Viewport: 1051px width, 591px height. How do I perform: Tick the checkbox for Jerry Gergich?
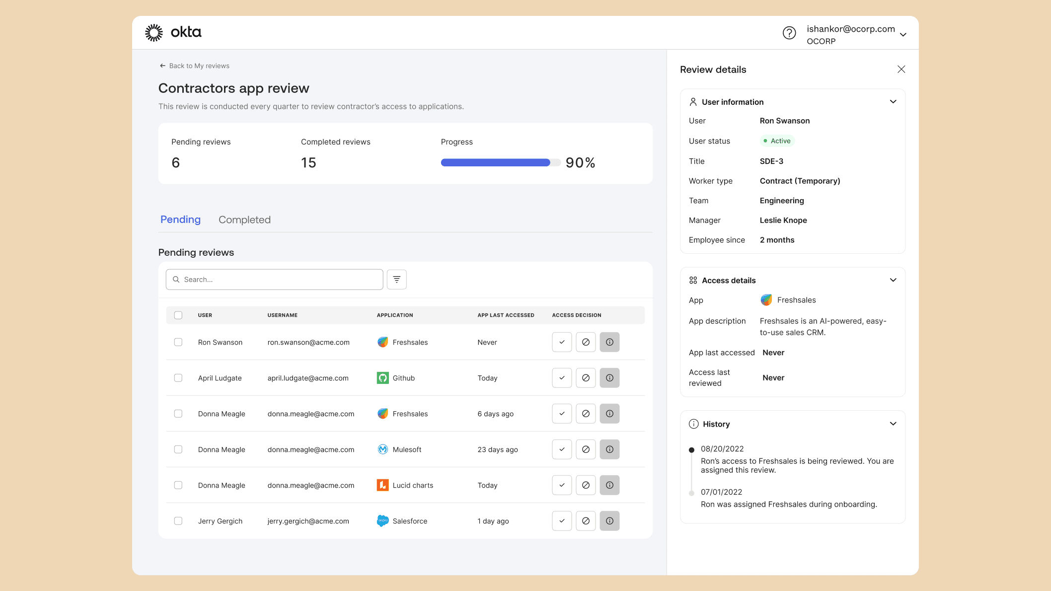point(178,521)
